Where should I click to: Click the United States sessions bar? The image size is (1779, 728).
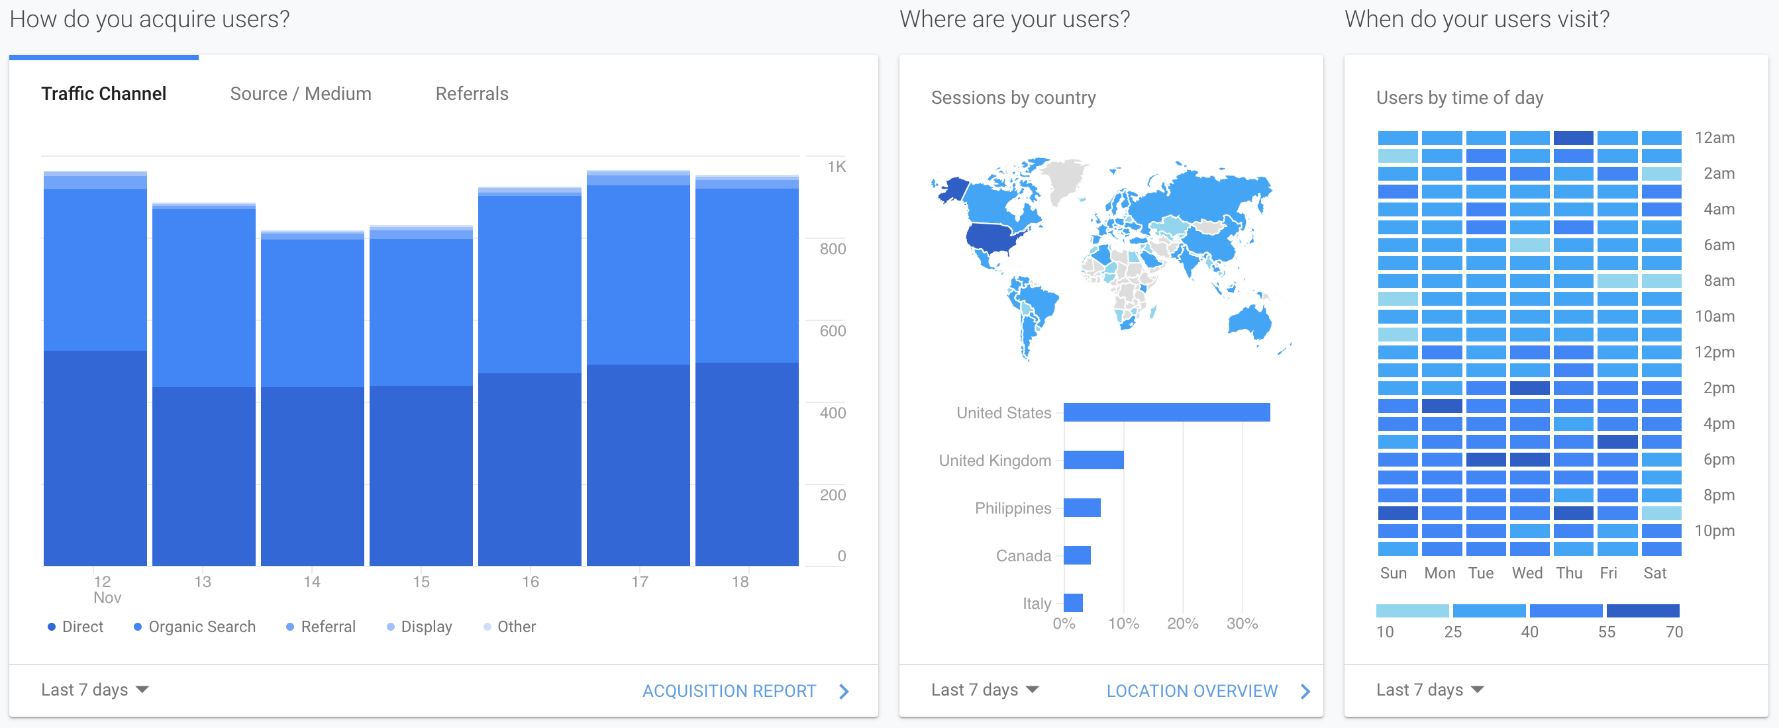[1166, 413]
